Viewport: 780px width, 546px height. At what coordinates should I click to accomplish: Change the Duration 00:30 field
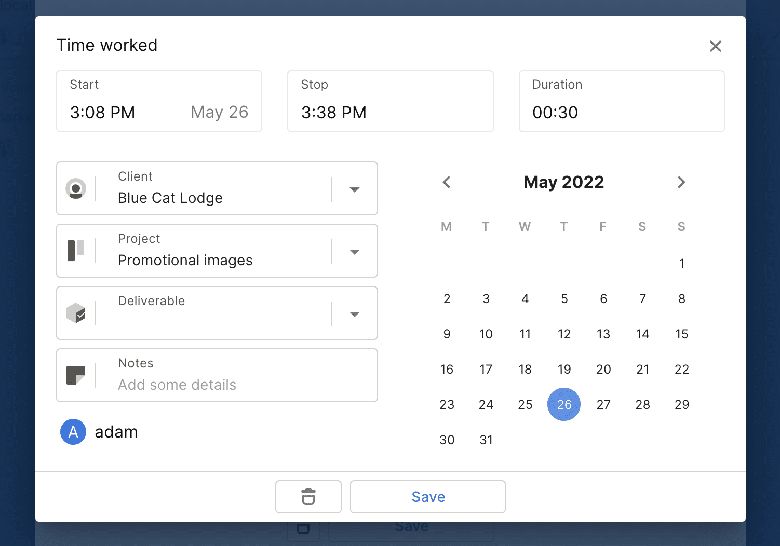622,101
